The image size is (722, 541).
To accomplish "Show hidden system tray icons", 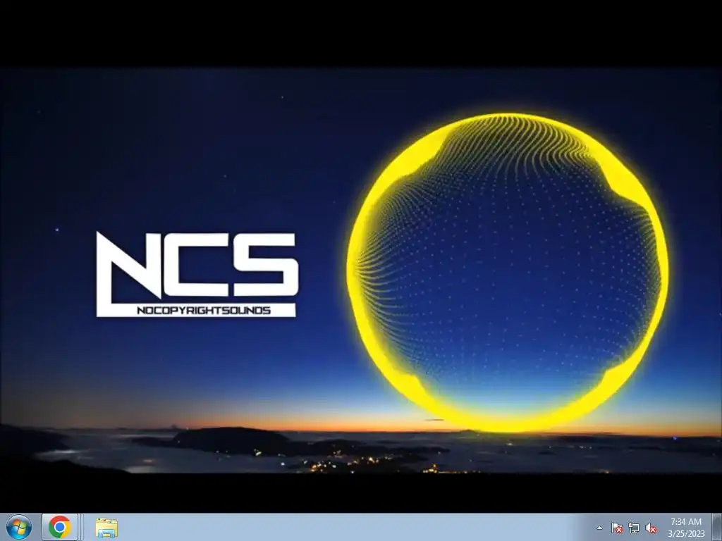I will click(x=599, y=528).
